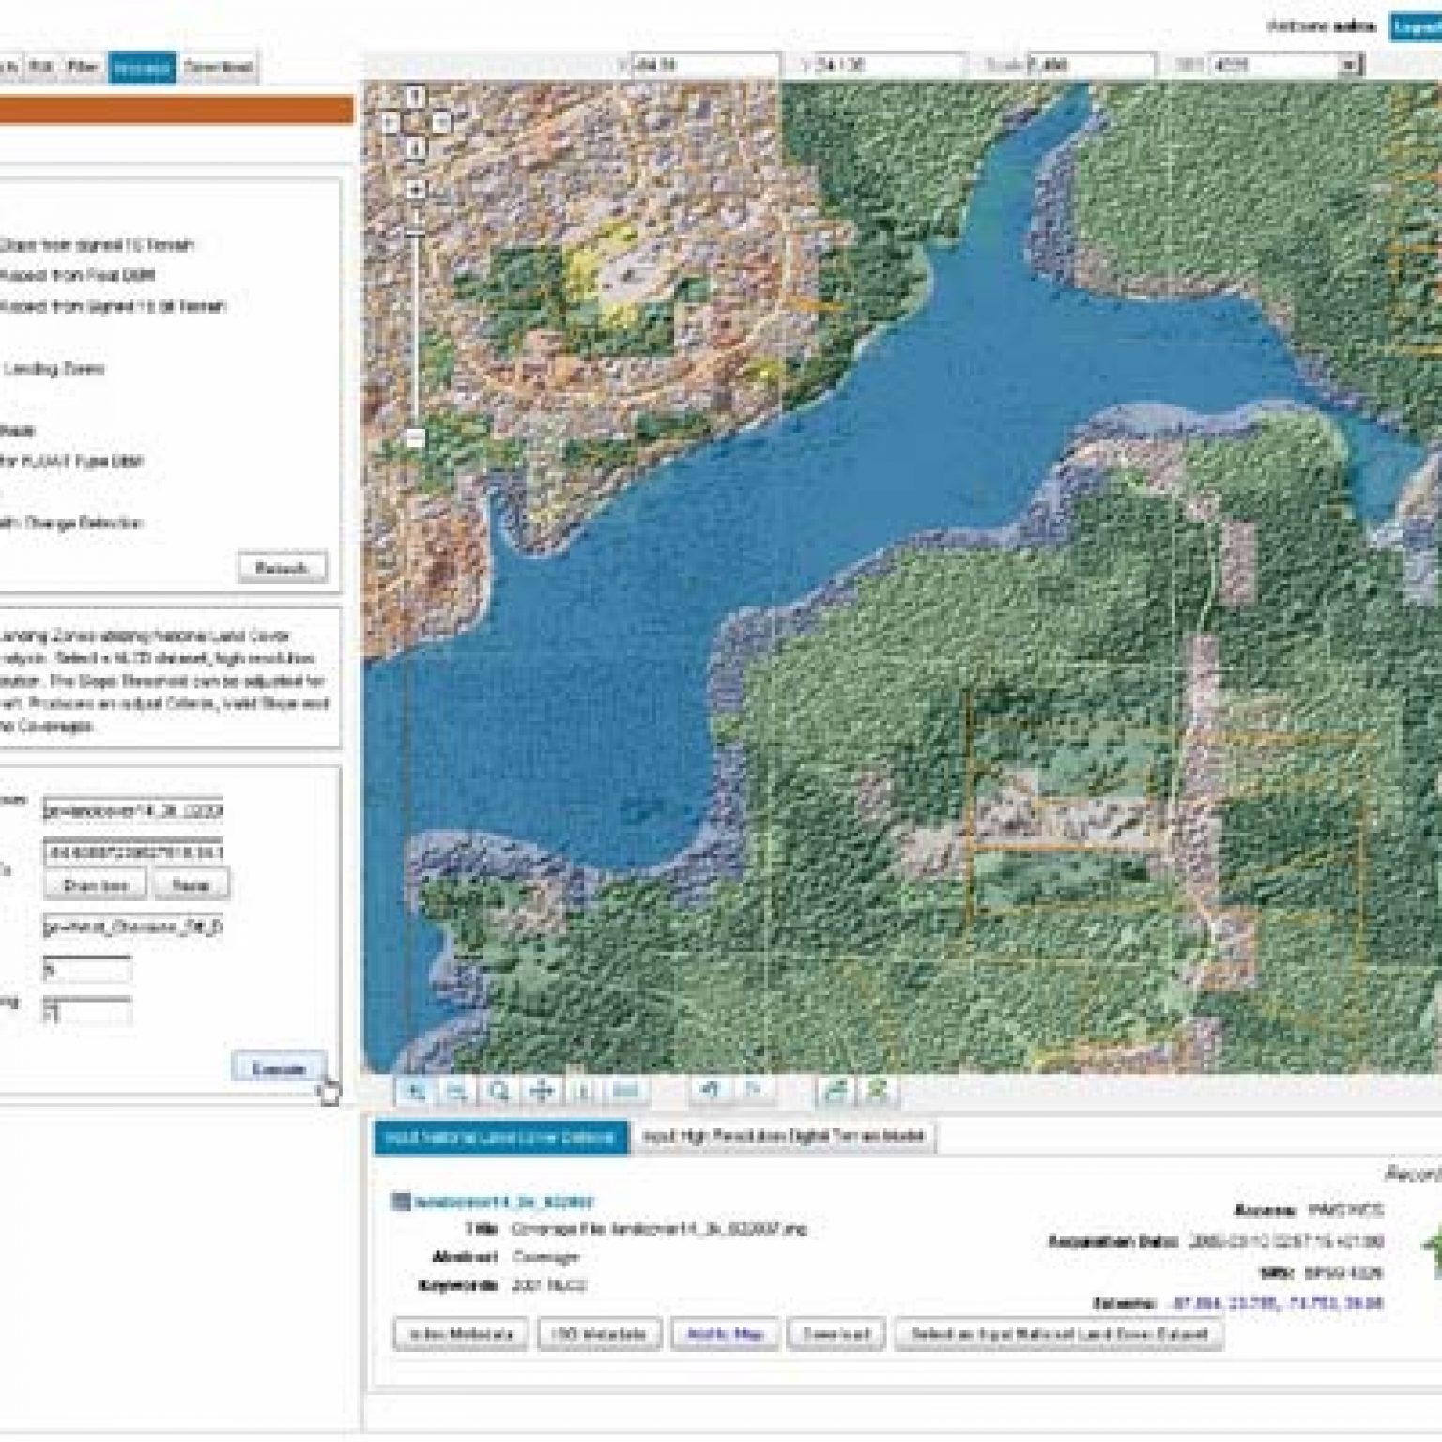This screenshot has width=1442, height=1442.
Task: Select Aspect from Float DEM process
Action: [77, 275]
